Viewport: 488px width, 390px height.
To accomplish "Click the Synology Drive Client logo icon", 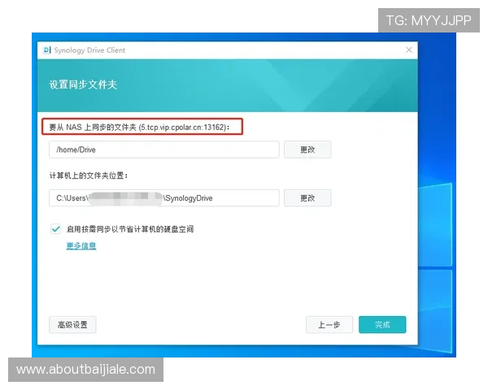I will pyautogui.click(x=46, y=50).
